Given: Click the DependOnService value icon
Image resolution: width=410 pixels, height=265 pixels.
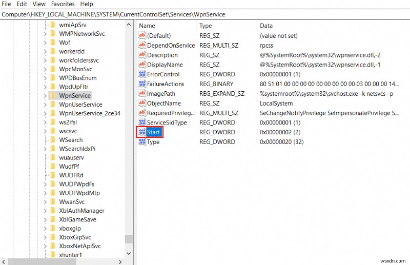Looking at the screenshot, I should click(x=142, y=45).
